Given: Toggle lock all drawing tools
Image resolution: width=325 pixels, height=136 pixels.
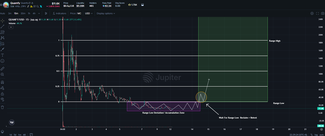Looking at the screenshot, I should tap(2, 94).
